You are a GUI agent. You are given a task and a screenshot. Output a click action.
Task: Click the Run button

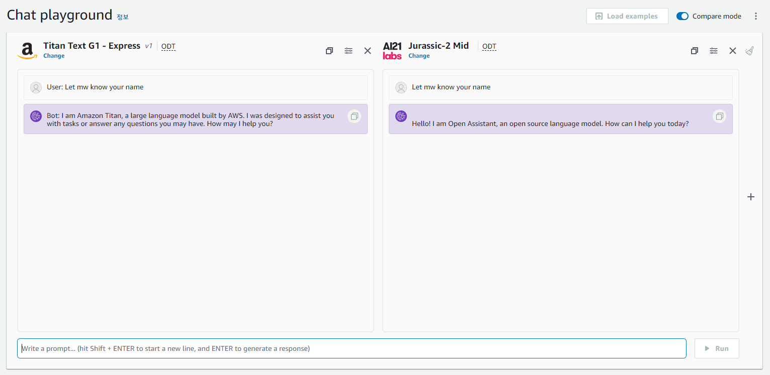717,348
